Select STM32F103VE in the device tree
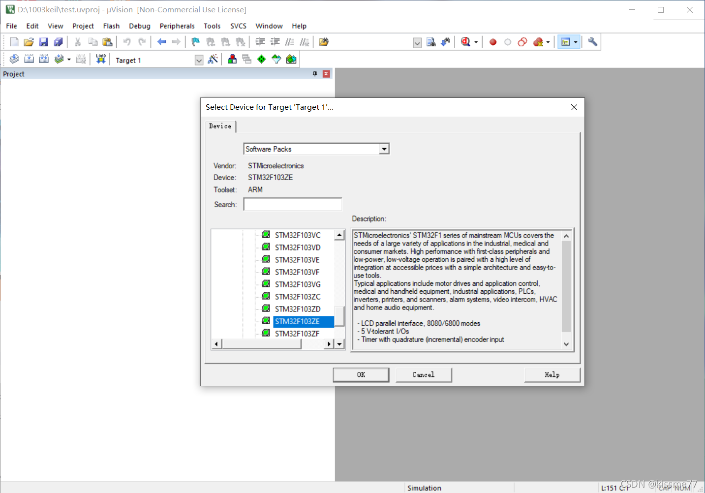Screen dimensions: 705x493 click(x=297, y=260)
